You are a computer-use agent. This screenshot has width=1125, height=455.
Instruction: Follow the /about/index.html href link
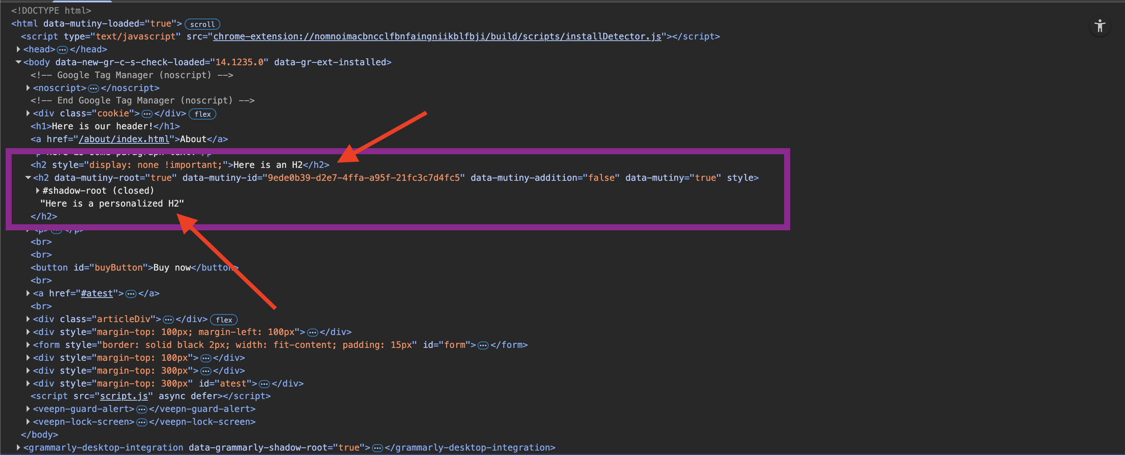pyautogui.click(x=124, y=139)
